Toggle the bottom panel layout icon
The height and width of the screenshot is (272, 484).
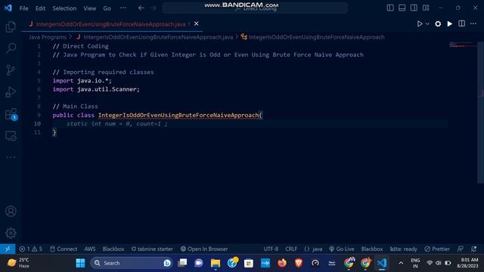coord(402,8)
